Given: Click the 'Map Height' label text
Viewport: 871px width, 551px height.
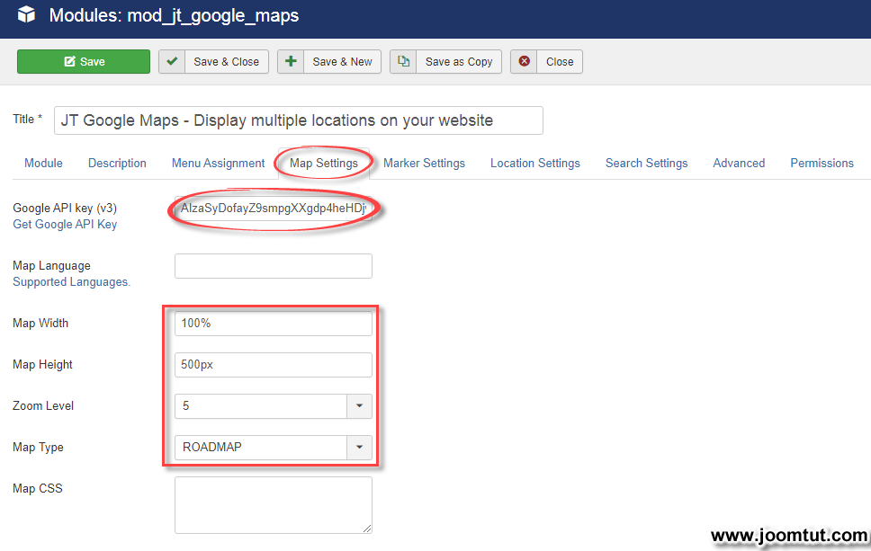Looking at the screenshot, I should (x=43, y=365).
